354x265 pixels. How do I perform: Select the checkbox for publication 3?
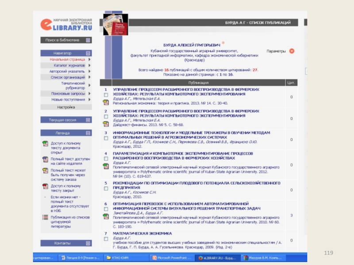pos(105,138)
